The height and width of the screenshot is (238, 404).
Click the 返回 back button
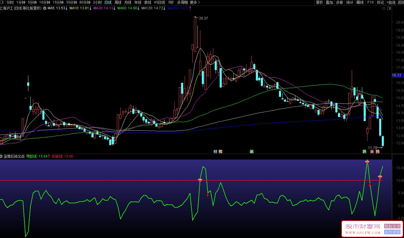click(401, 2)
